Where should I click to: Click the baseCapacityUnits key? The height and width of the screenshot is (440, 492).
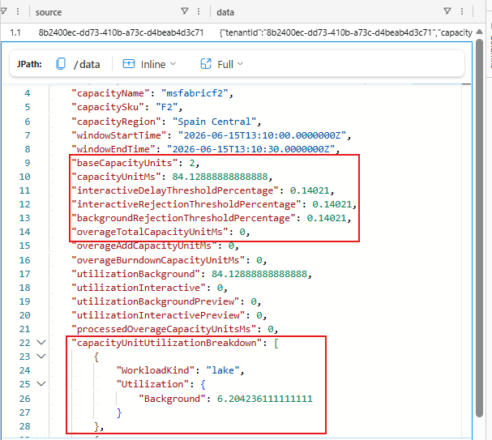(125, 163)
